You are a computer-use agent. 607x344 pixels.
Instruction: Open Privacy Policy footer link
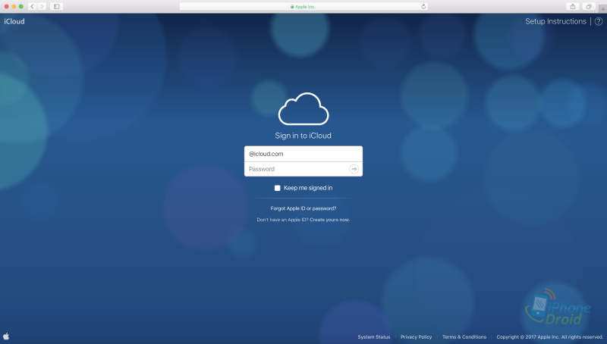(x=416, y=337)
